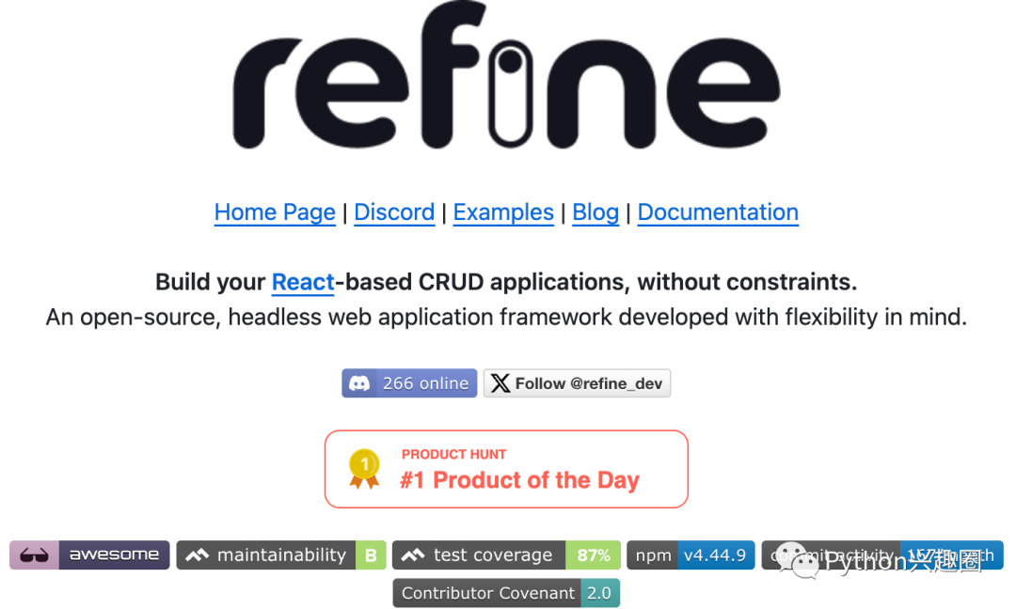
Task: Go to the Blog link
Action: (x=595, y=212)
